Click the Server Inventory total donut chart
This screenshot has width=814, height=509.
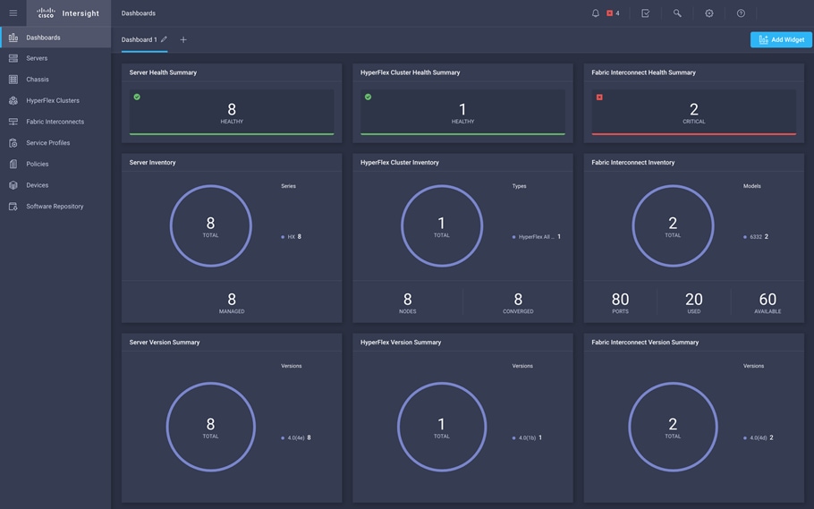(211, 226)
